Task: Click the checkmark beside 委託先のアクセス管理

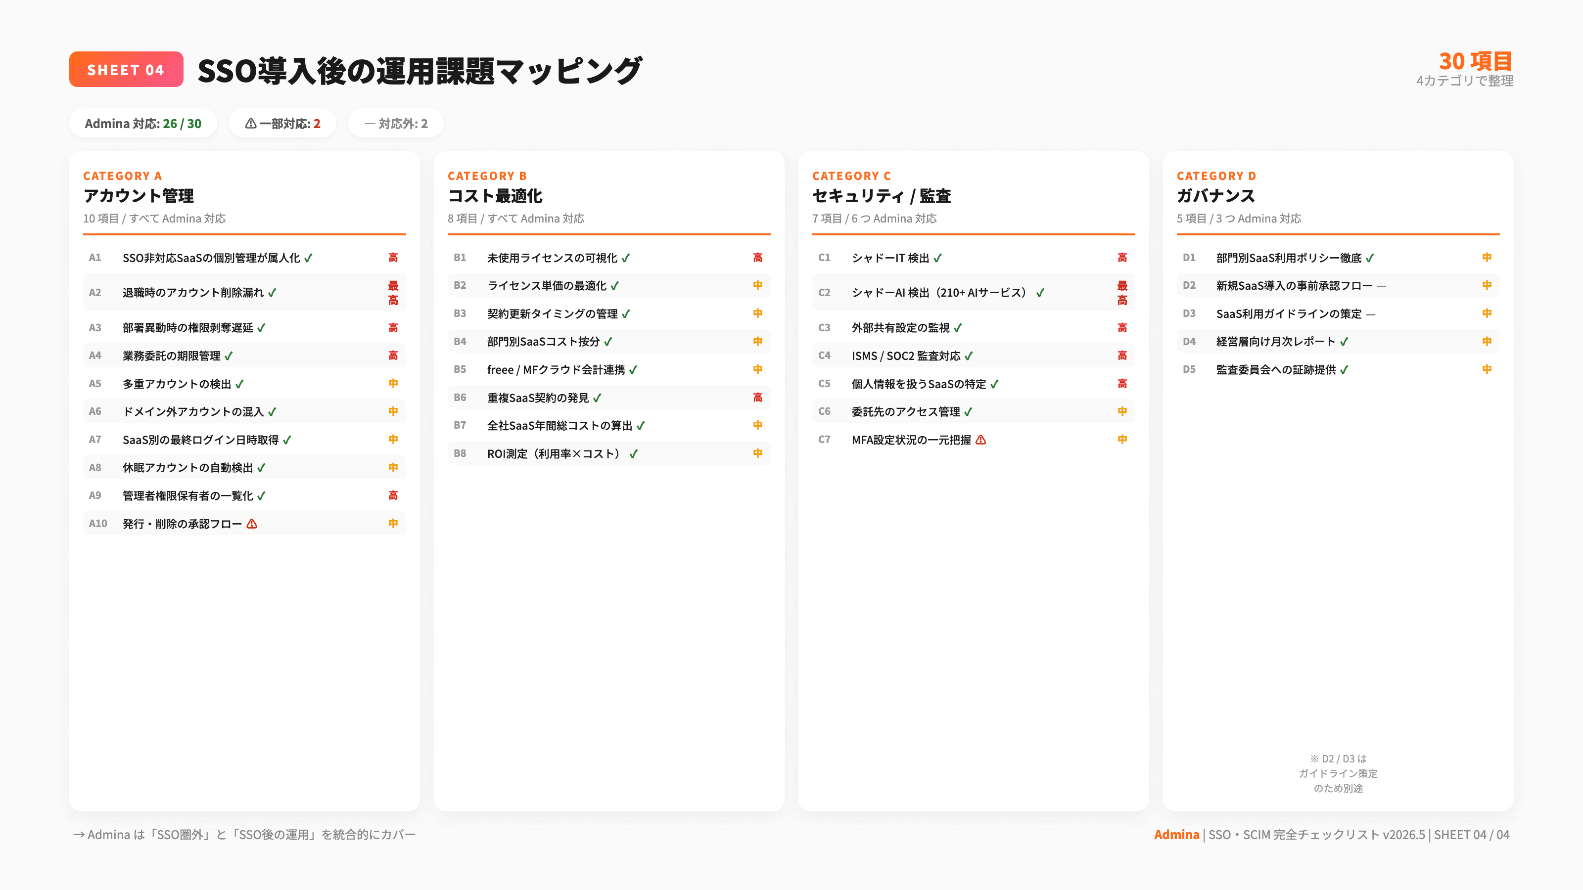Action: point(969,411)
